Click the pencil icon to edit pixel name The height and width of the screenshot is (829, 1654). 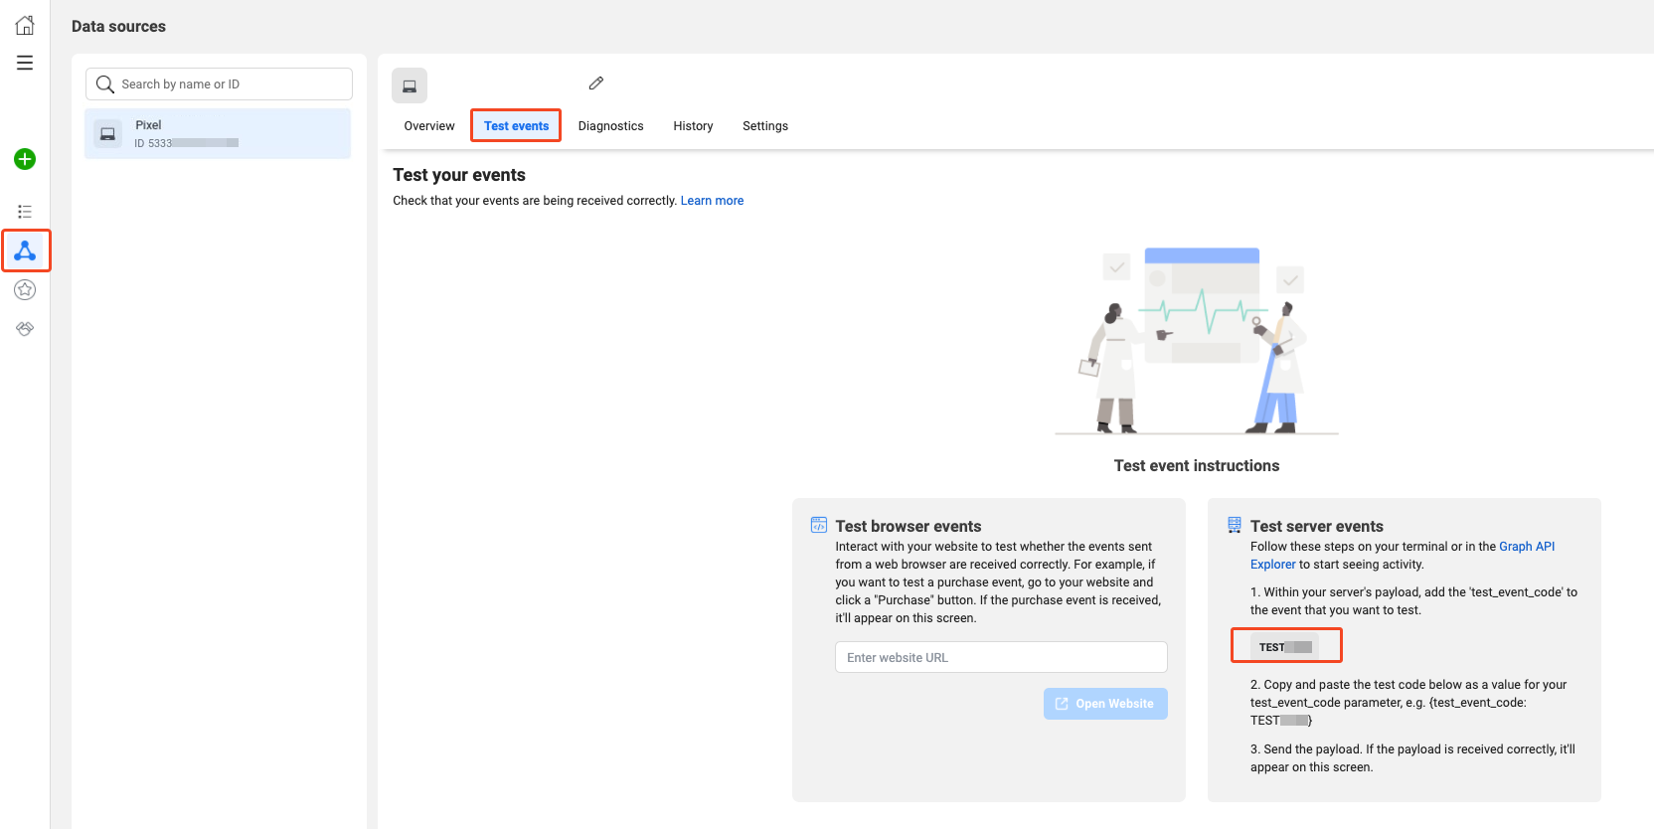click(x=596, y=83)
